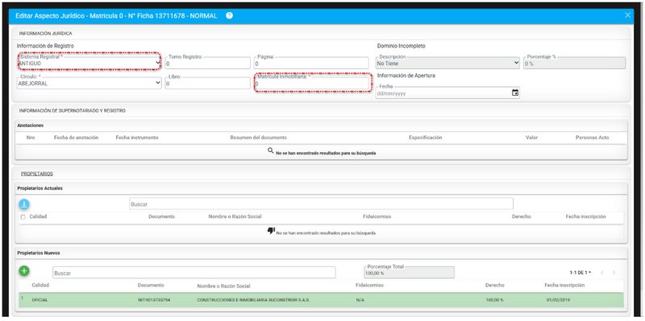This screenshot has width=645, height=321.
Task: Go to previous page arrow
Action: click(601, 273)
